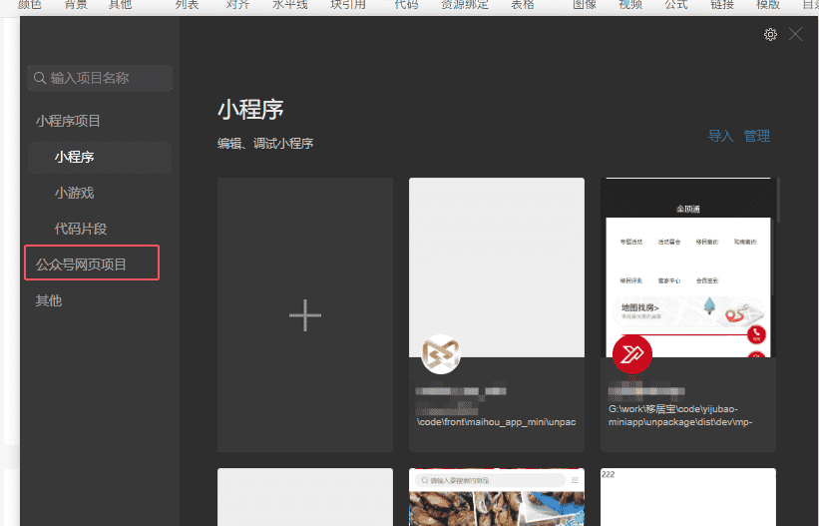Select 其他 in the sidebar
This screenshot has width=819, height=526.
tap(49, 300)
